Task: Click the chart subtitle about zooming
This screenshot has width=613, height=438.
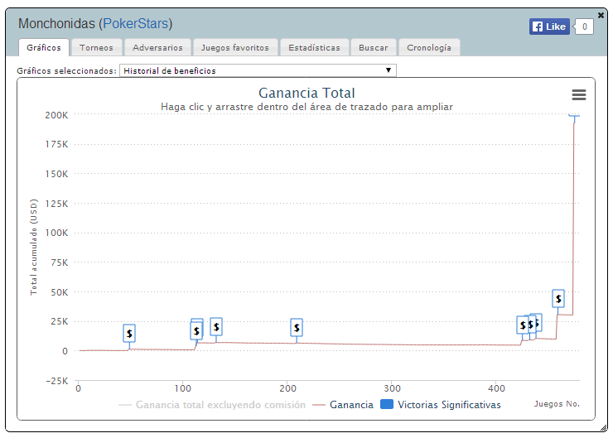Action: (306, 107)
